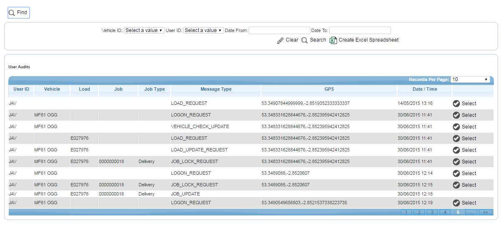
Task: Click the Date From input field
Action: (279, 30)
